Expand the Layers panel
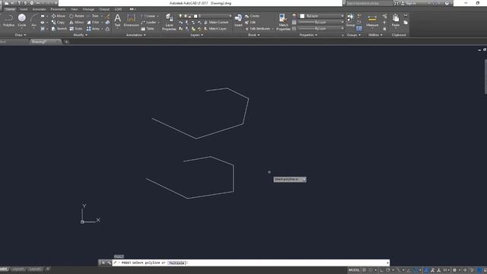This screenshot has height=274, width=487. (x=196, y=35)
